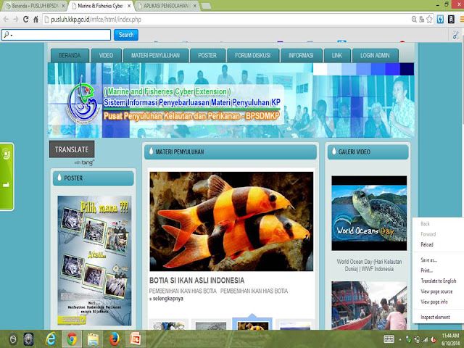This screenshot has width=464, height=348.
Task: Click the GALERI VIDEO panel header
Action: click(368, 152)
